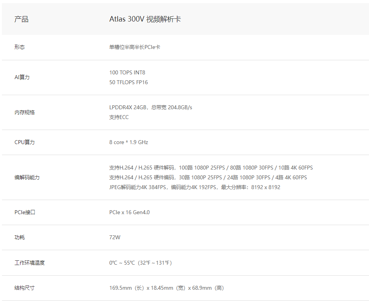Select the 'PCIe x 16 Gen4.0' value
369x305 pixels.
point(129,212)
